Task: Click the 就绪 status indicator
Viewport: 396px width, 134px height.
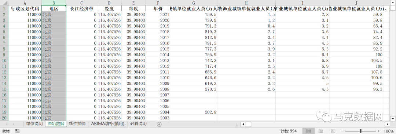Action: [x=6, y=131]
